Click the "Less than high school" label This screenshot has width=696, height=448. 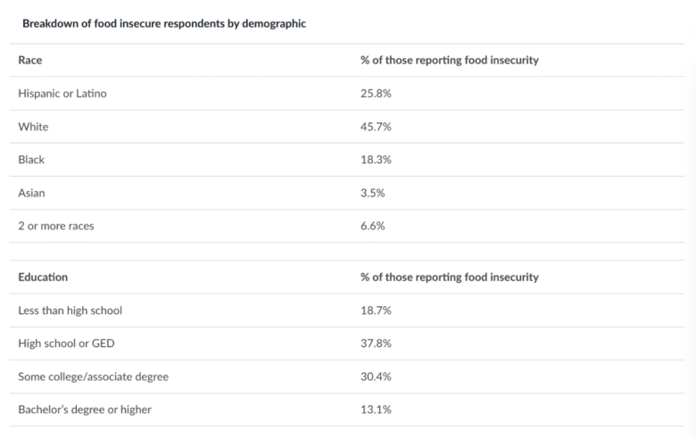coord(70,311)
